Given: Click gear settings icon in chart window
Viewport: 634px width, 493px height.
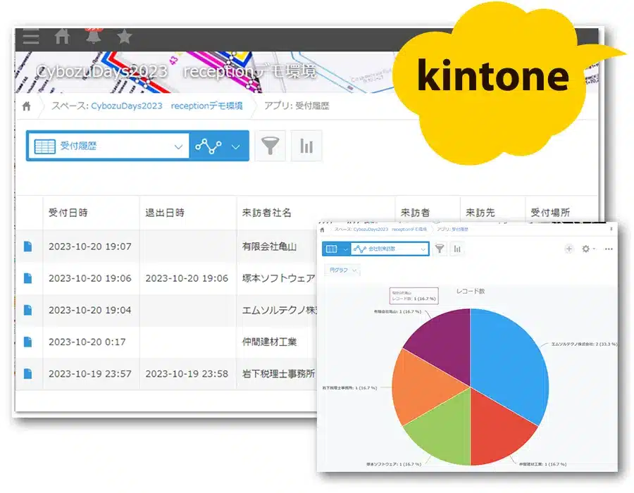Looking at the screenshot, I should [x=586, y=249].
